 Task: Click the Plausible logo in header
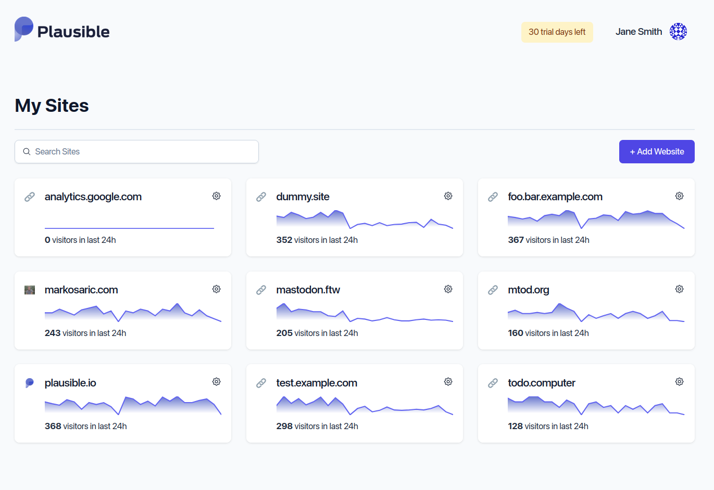point(62,30)
